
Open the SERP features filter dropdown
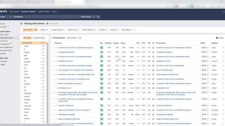(89, 30)
